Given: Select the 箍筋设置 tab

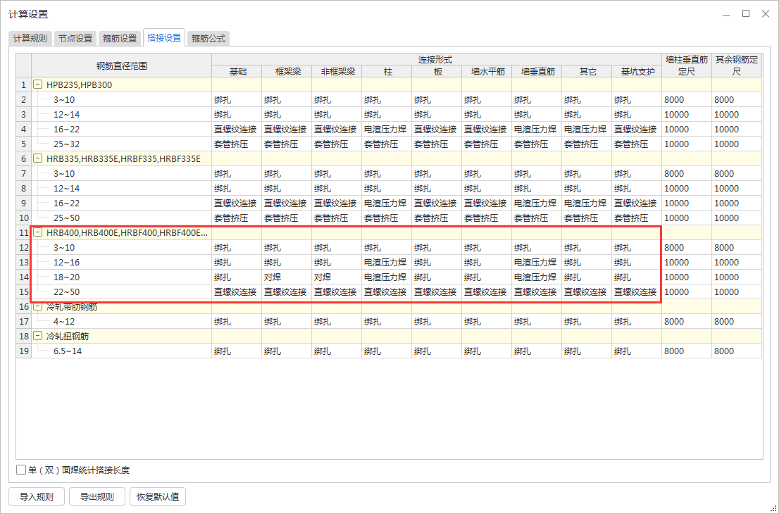Looking at the screenshot, I should point(120,38).
